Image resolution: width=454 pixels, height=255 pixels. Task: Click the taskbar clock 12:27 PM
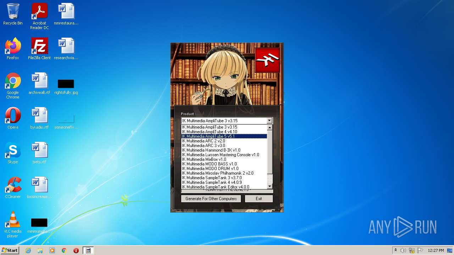tap(436, 250)
